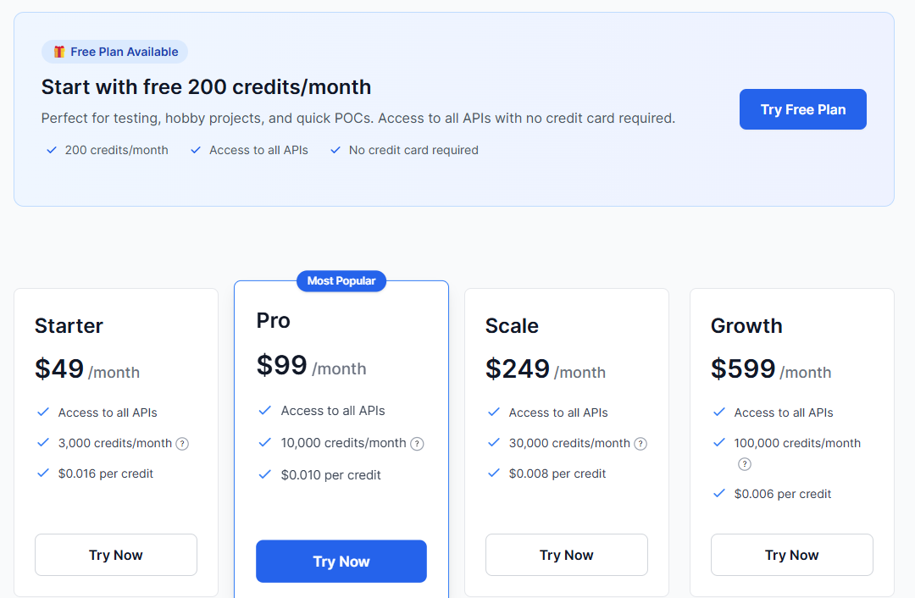Click checkmark beside $0.016 per credit

point(42,473)
